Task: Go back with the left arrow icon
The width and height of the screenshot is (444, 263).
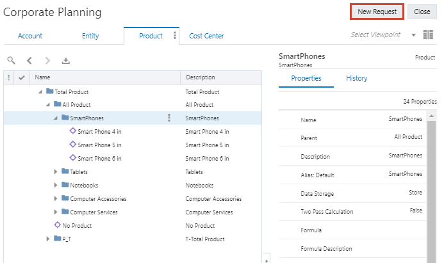Action: click(x=29, y=61)
